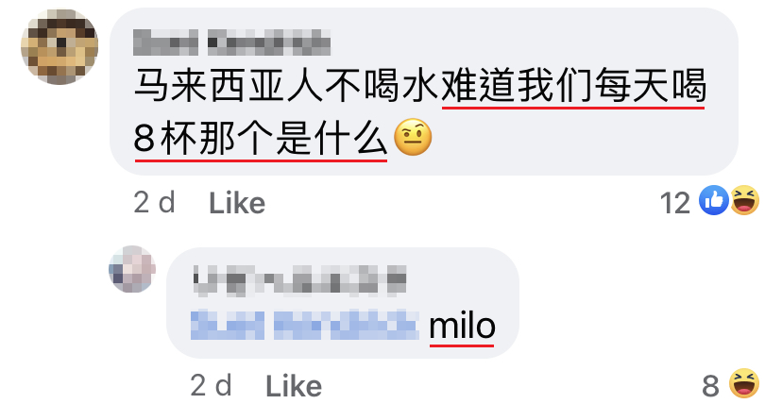Open the 8 reactions count on the milo reply
782x404 pixels.
[710, 386]
